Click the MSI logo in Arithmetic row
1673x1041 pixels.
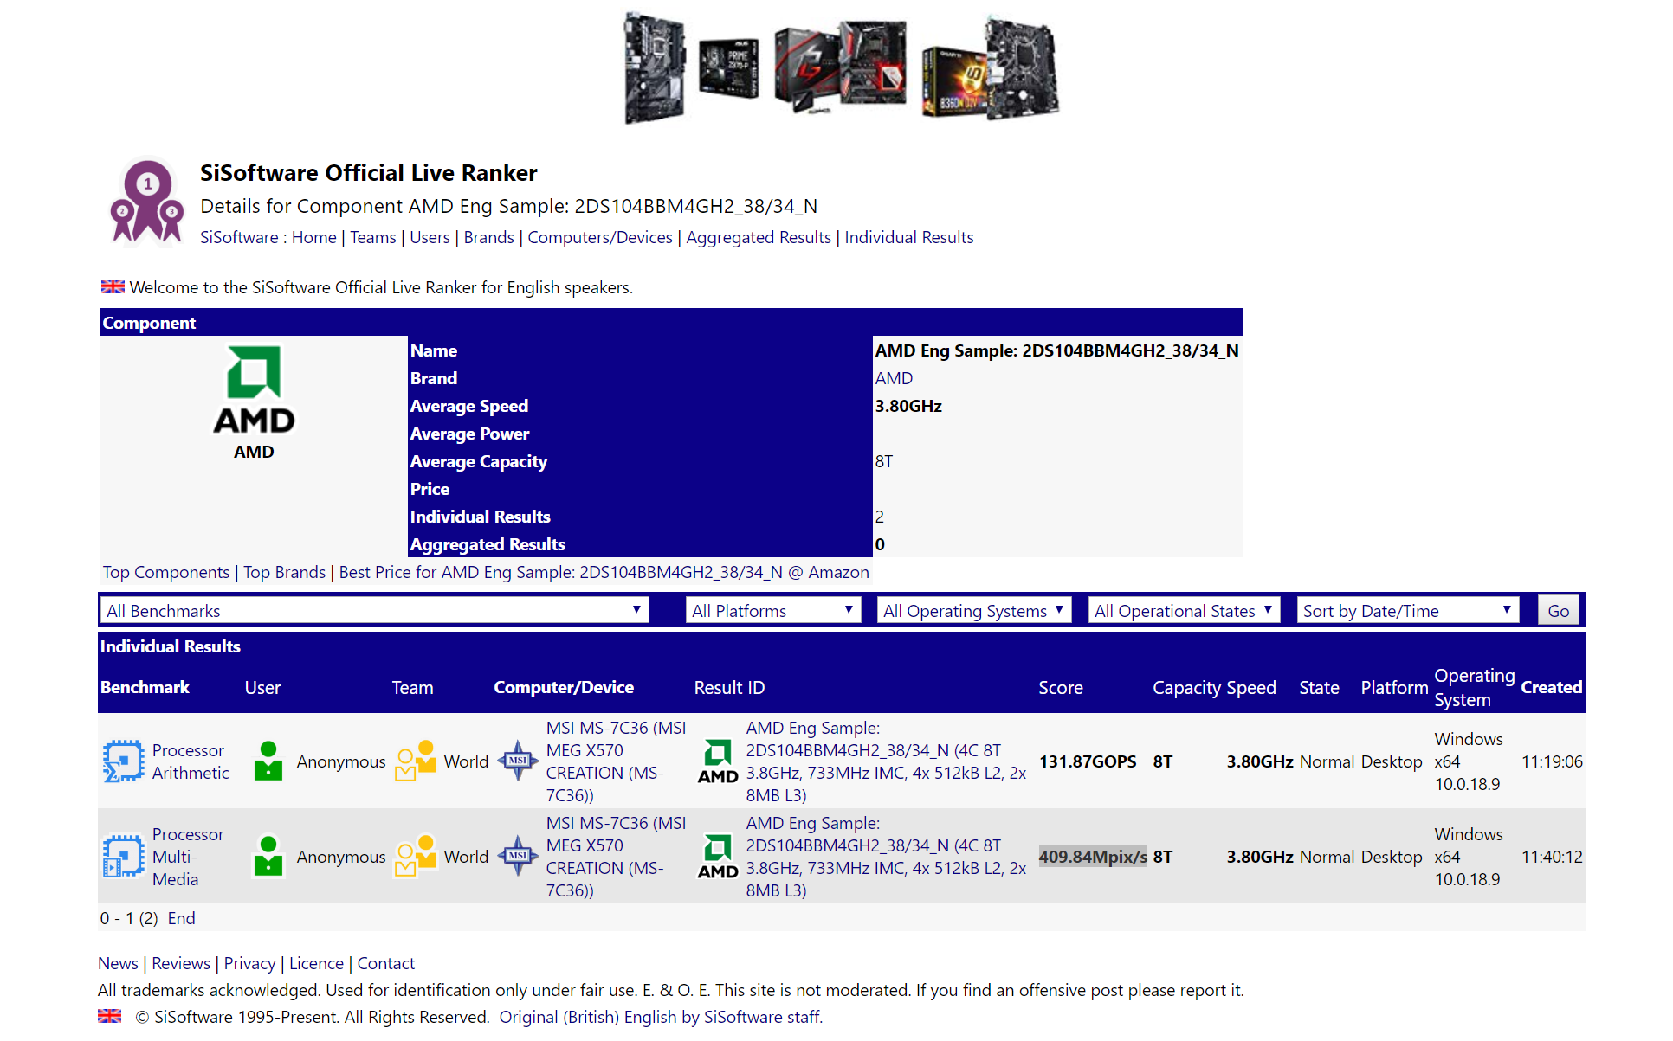coord(518,761)
